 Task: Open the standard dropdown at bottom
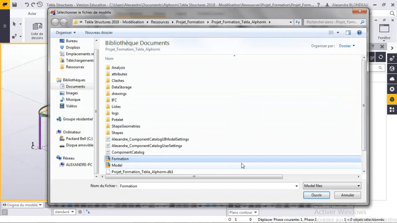coord(64,212)
